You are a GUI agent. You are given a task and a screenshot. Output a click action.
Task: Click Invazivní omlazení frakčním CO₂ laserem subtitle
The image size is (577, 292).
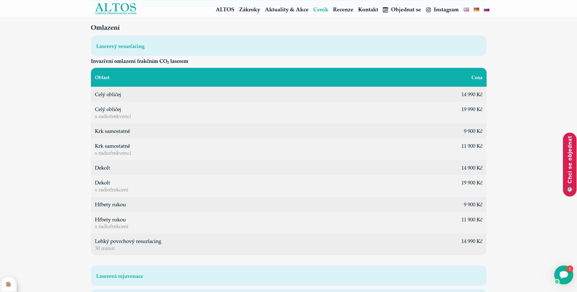tap(139, 61)
